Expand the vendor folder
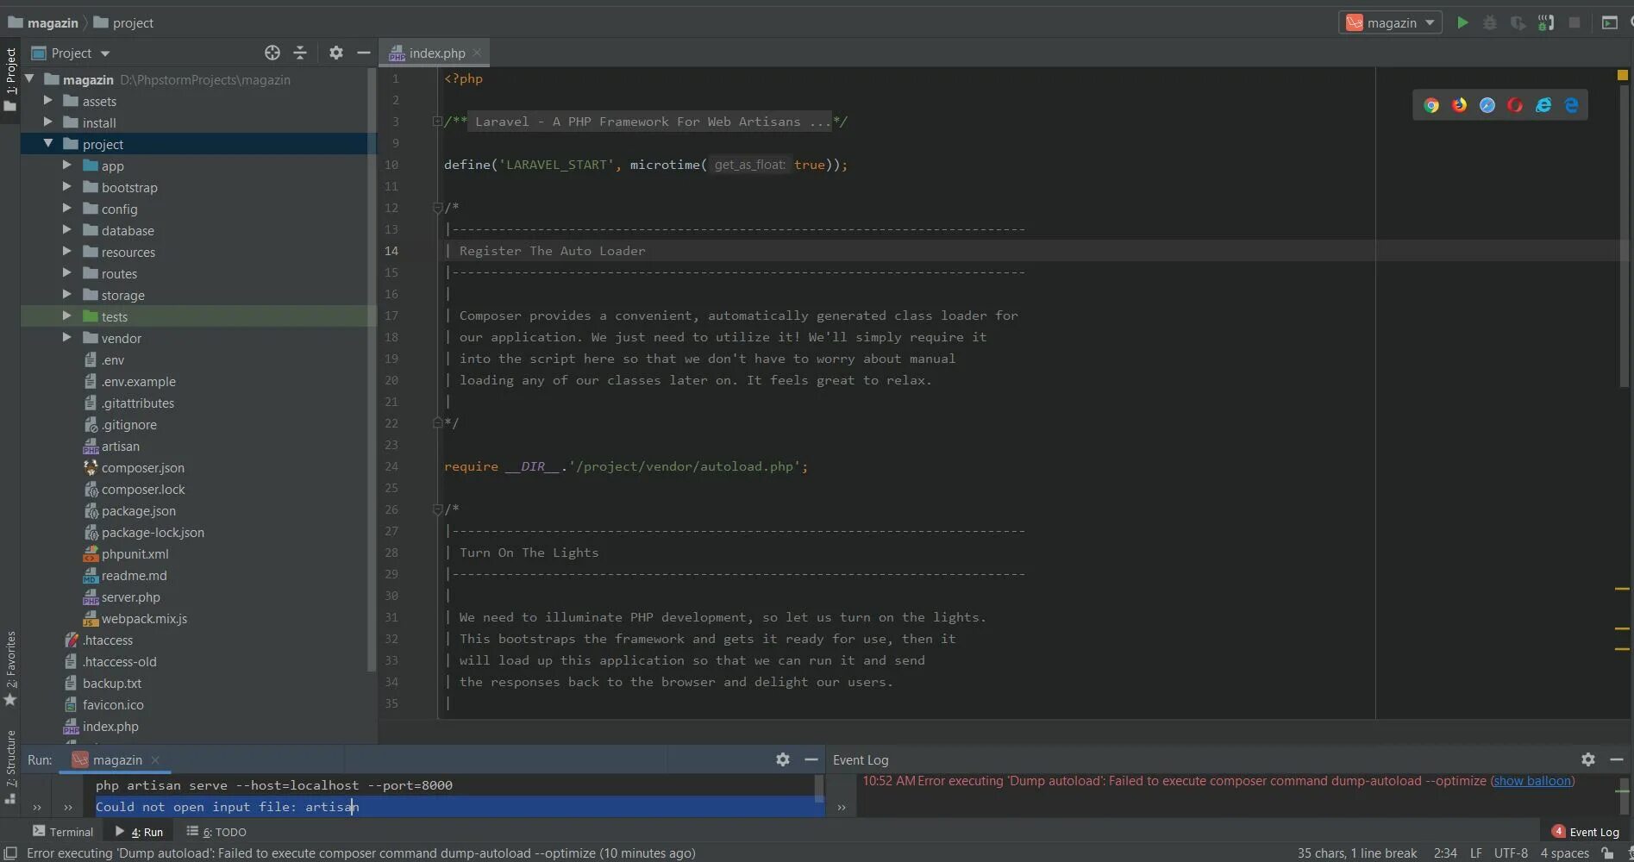1634x862 pixels. (x=66, y=338)
